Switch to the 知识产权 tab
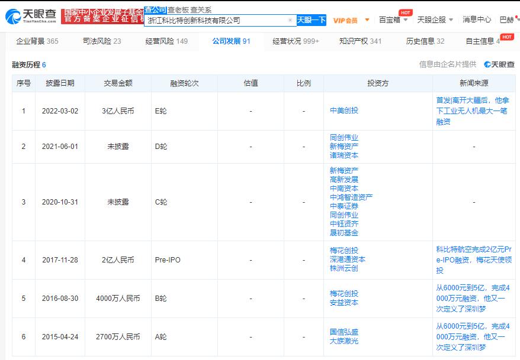520x360 pixels. [360, 41]
